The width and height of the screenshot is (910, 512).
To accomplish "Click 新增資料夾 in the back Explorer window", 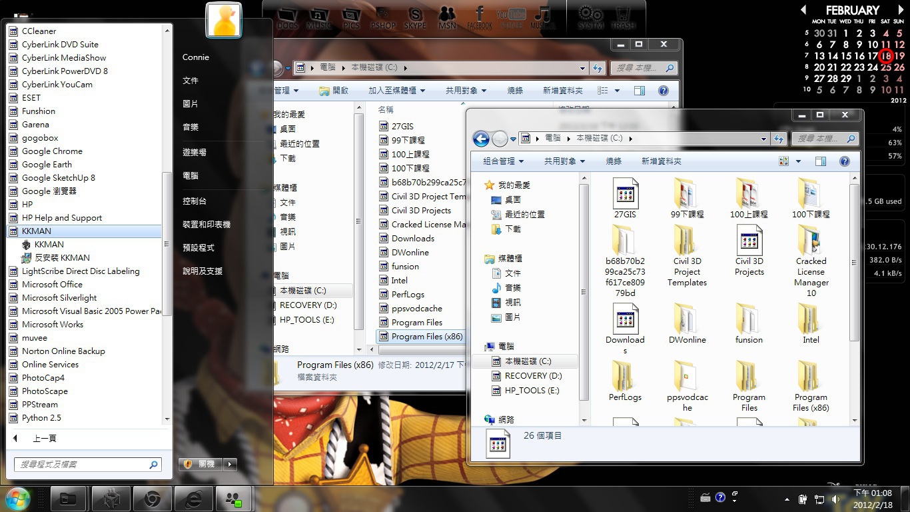I will click(563, 91).
